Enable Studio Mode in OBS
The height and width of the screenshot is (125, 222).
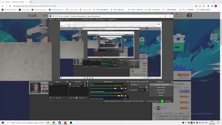click(x=161, y=90)
